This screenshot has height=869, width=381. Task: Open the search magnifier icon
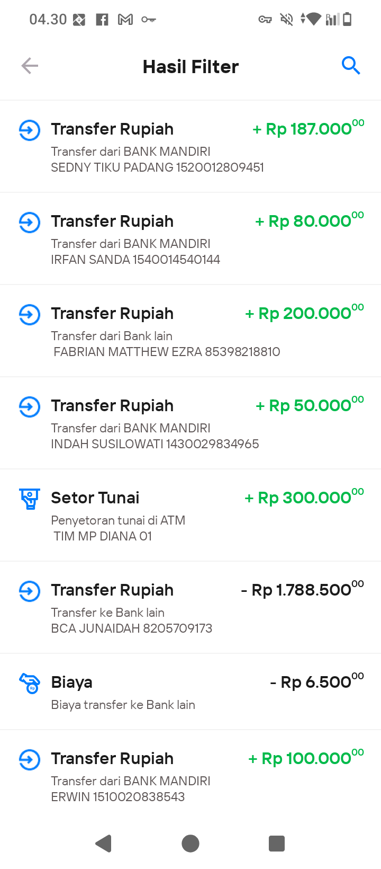351,66
